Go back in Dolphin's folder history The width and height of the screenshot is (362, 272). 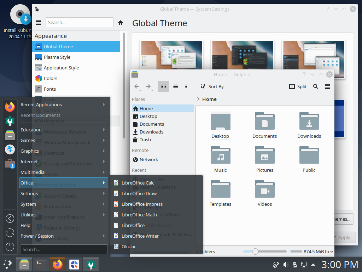136,86
